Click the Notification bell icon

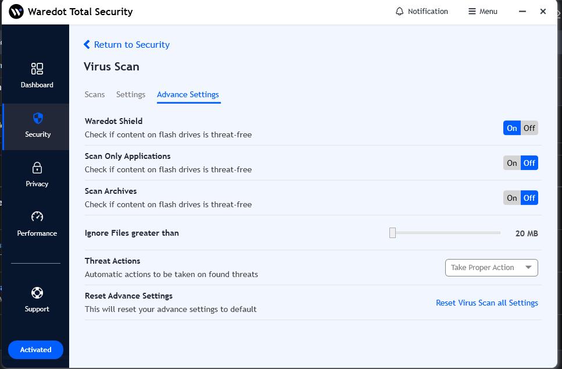tap(399, 12)
